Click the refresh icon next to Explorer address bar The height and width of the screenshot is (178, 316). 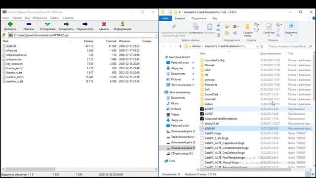click(x=262, y=46)
